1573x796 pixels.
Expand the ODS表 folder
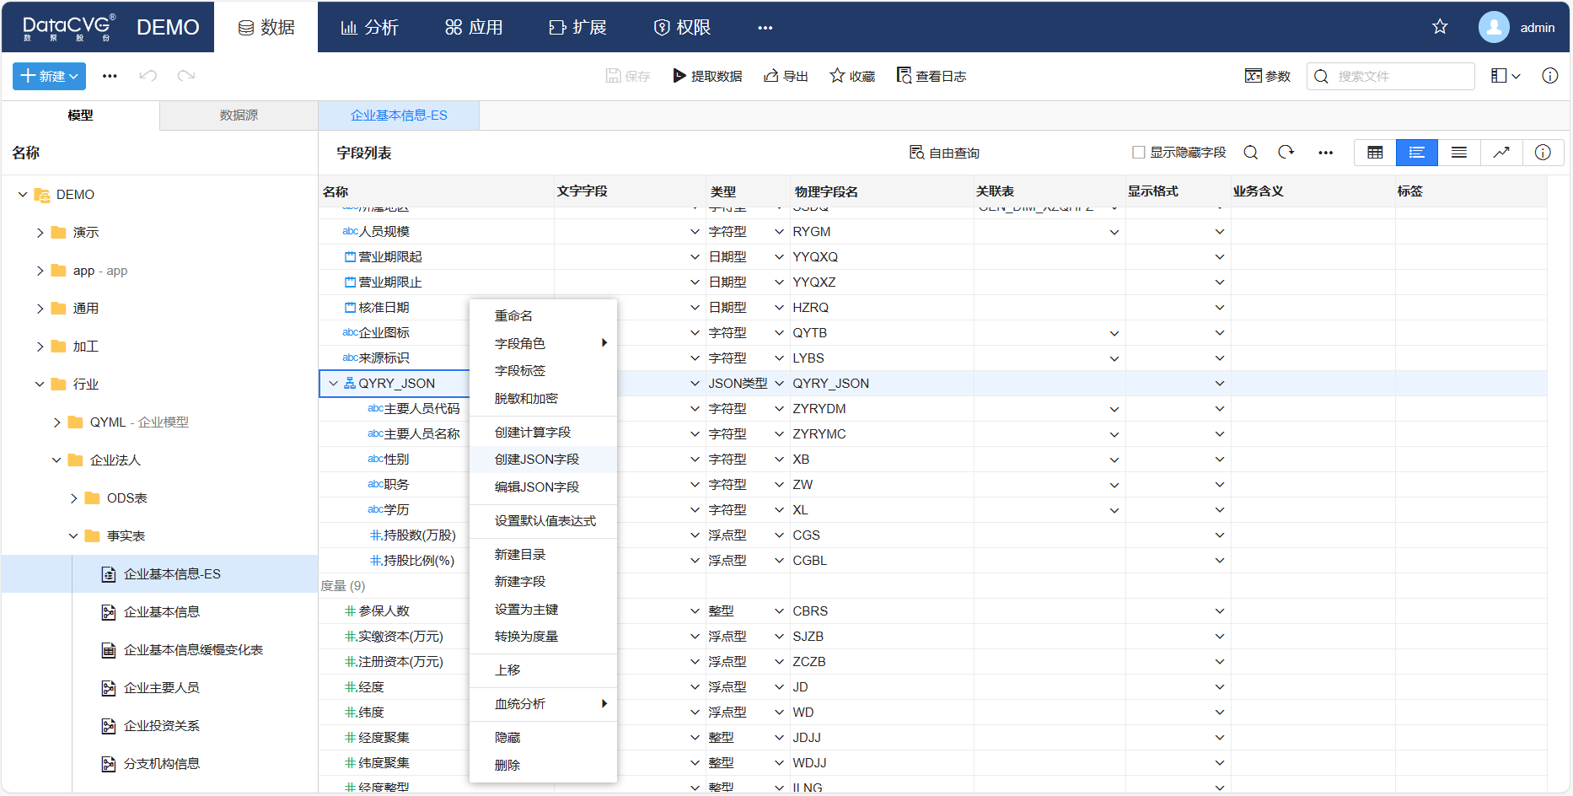(73, 498)
